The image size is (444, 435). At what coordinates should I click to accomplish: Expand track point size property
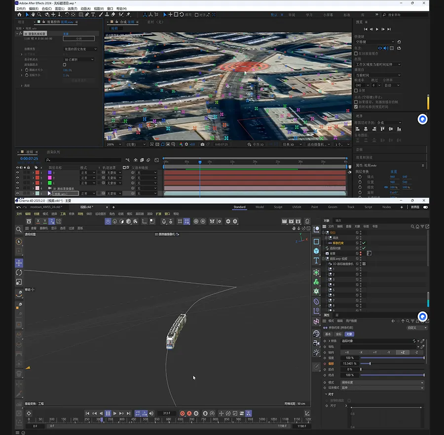tap(22, 70)
